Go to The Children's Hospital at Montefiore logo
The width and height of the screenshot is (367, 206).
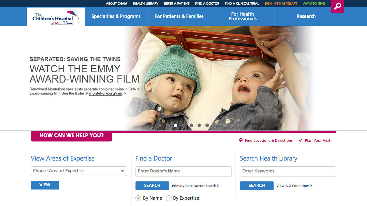tap(56, 17)
